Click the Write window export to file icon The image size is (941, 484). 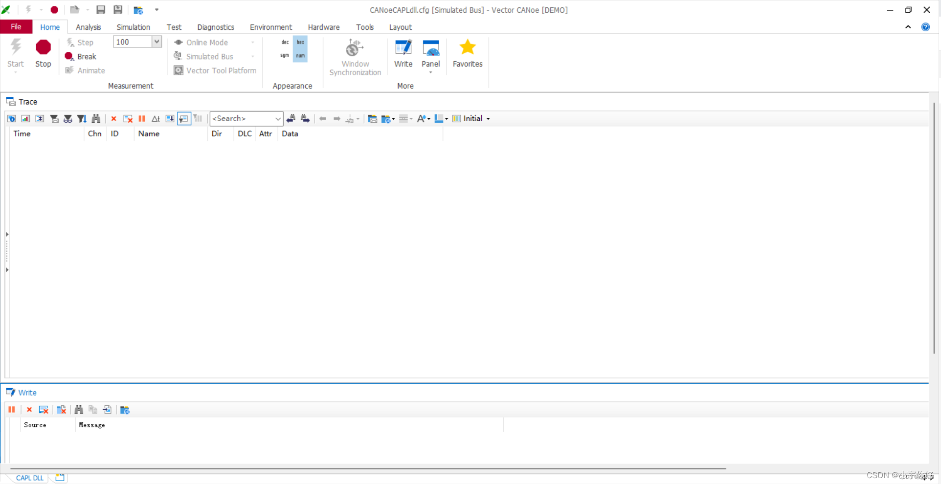click(107, 410)
